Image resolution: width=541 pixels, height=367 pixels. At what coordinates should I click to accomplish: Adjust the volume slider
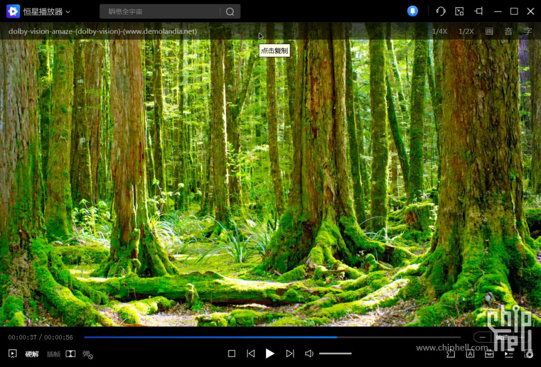point(336,354)
